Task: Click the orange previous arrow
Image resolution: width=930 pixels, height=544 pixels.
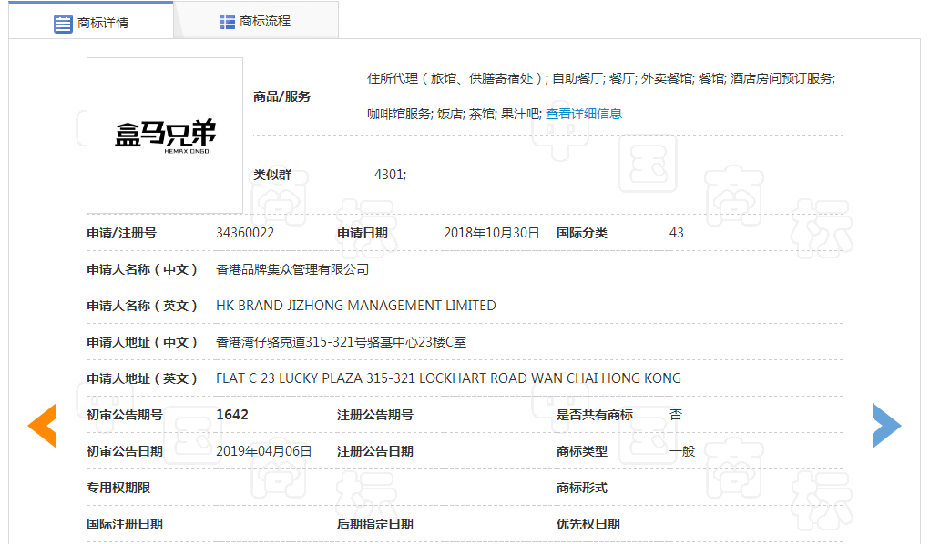Action: (43, 426)
